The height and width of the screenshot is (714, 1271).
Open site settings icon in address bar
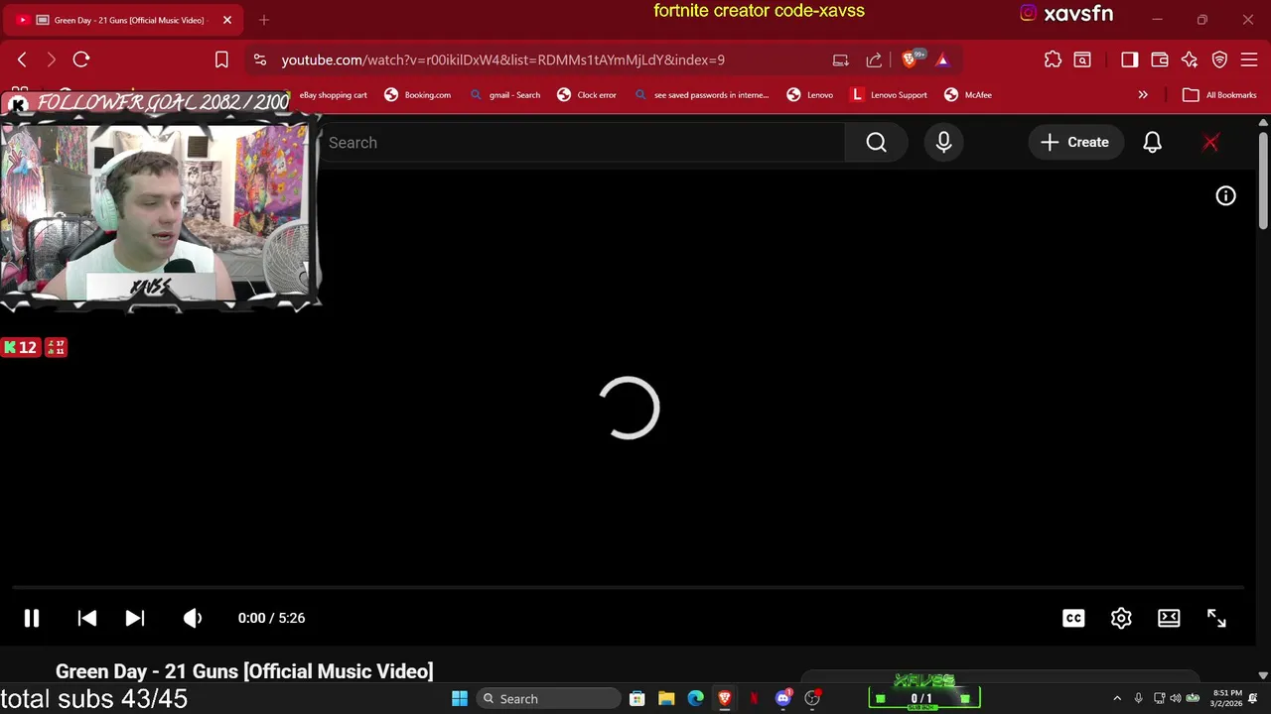click(x=260, y=59)
